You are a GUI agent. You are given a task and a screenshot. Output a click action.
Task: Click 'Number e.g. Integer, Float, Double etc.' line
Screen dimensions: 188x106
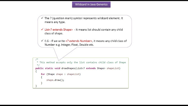[x=69, y=45]
